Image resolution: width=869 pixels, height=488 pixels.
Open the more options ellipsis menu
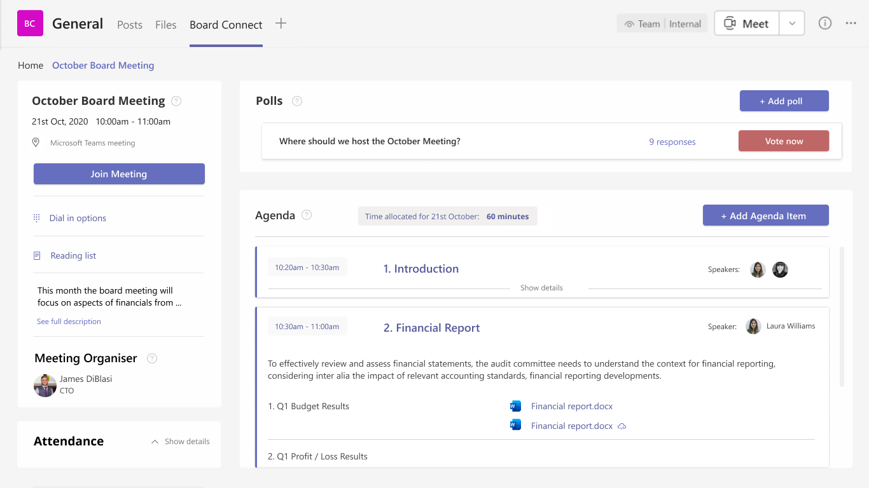click(x=851, y=24)
